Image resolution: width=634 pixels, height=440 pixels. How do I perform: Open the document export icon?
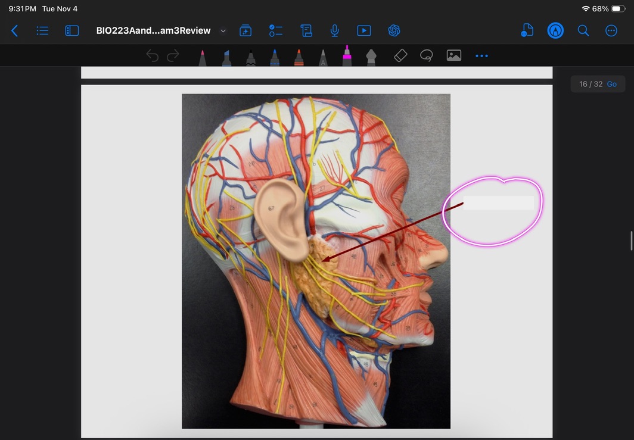527,31
